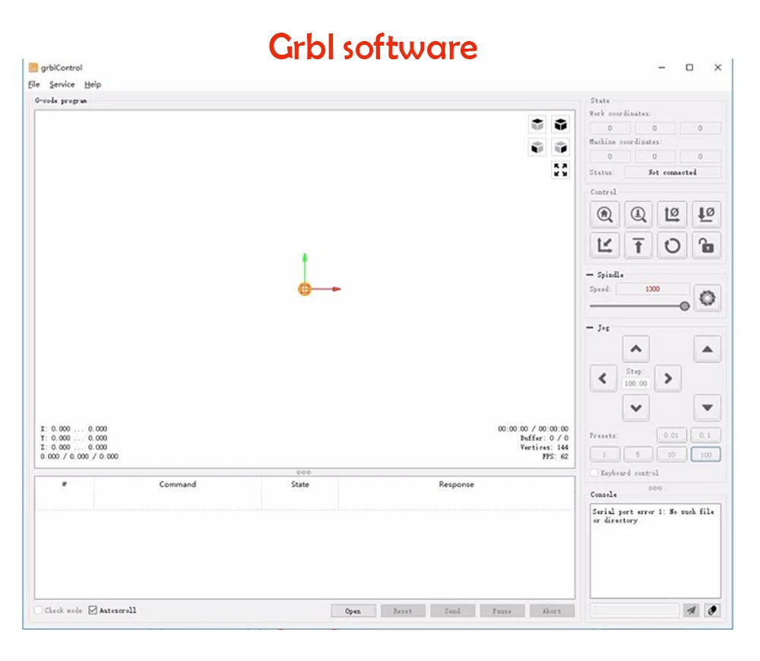Toggle the spindle on/off gear button
760x661 pixels.
(x=707, y=298)
